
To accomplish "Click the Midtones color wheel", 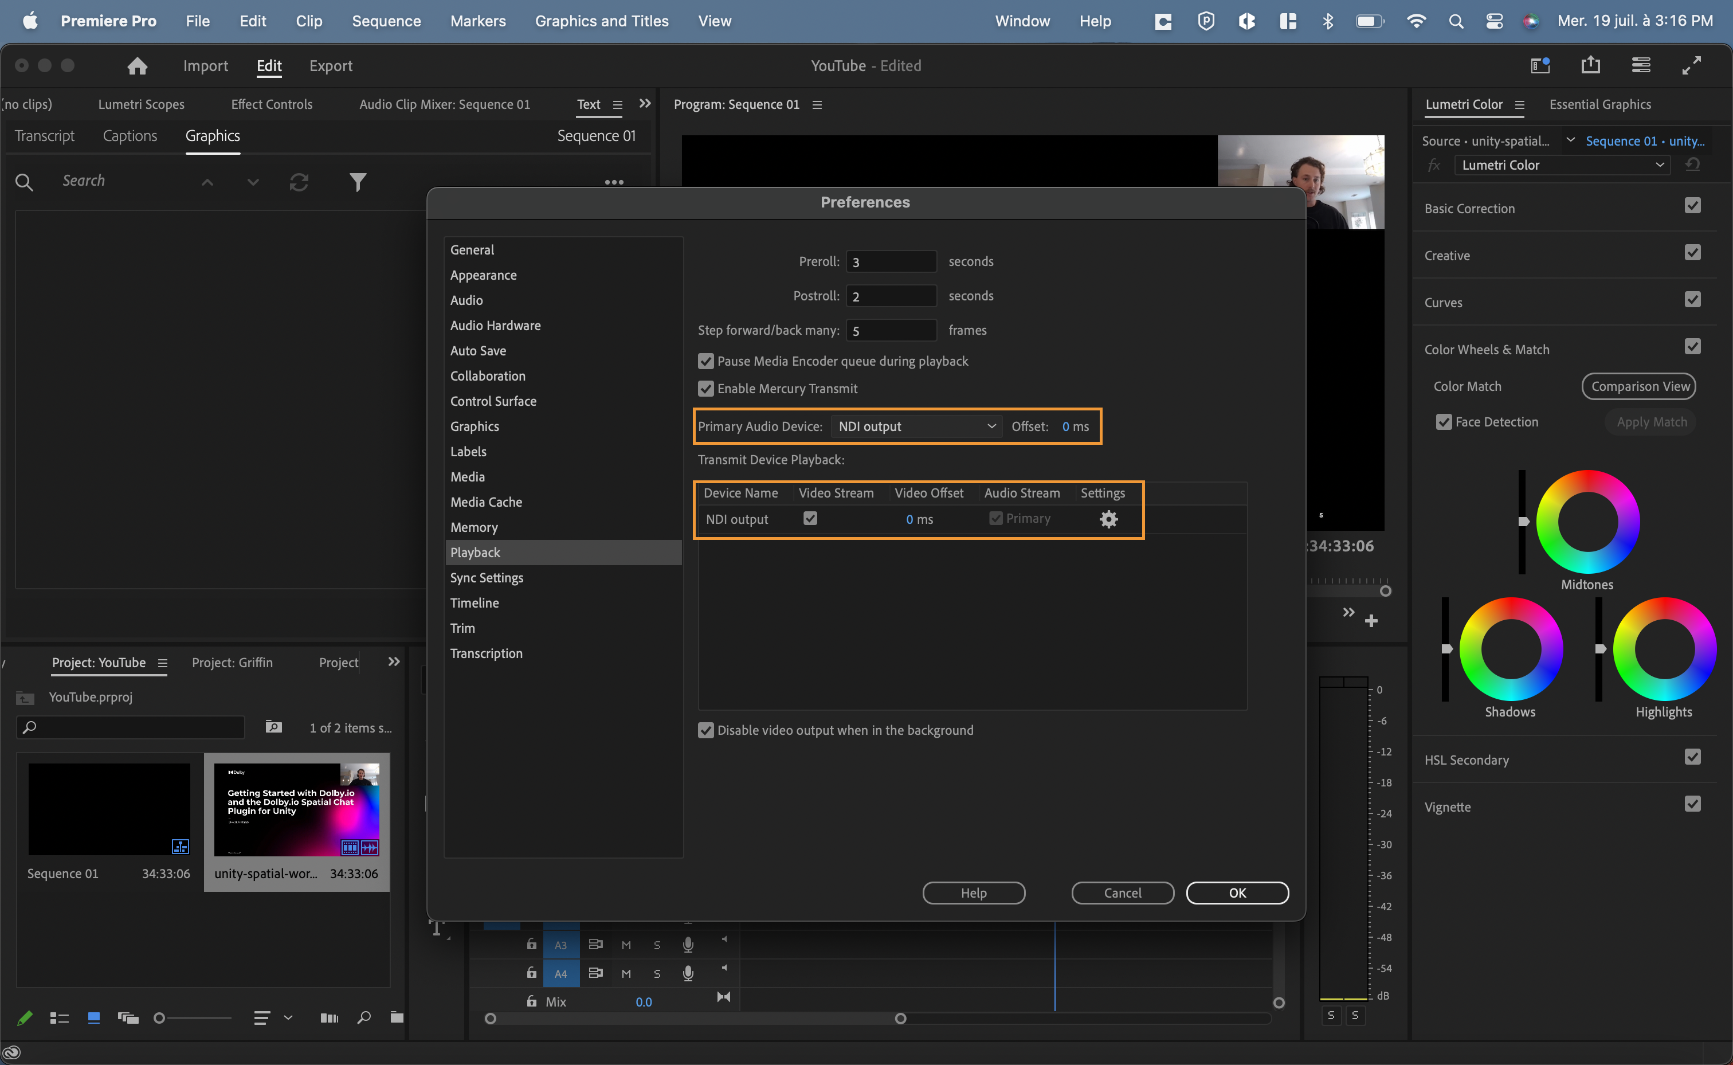I will pos(1587,522).
